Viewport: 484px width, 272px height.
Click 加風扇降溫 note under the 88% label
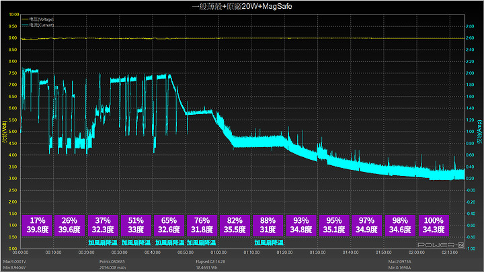click(x=269, y=242)
